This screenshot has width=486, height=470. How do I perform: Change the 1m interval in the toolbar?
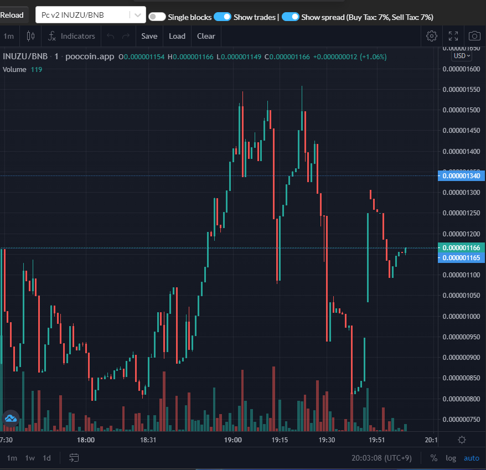point(9,37)
